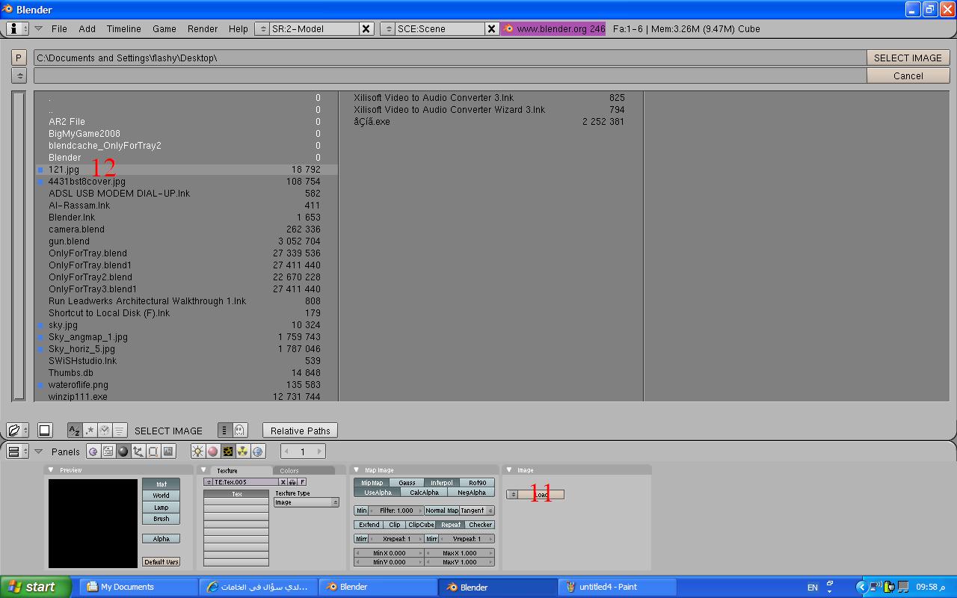Open the SR:2-Model screen selector dropdown
This screenshot has width=957, height=598.
click(x=262, y=28)
